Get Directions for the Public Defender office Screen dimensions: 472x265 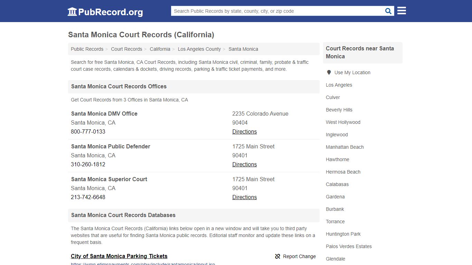pos(245,164)
